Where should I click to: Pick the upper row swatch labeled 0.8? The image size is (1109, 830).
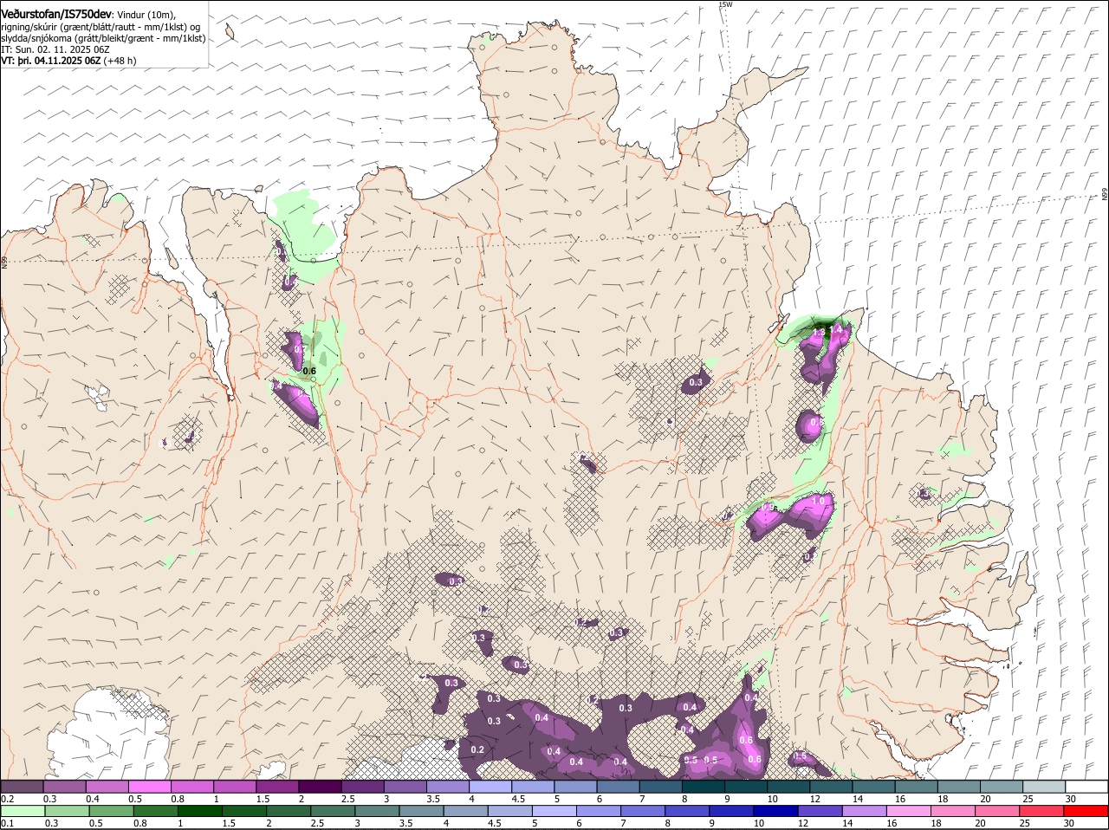coord(194,786)
